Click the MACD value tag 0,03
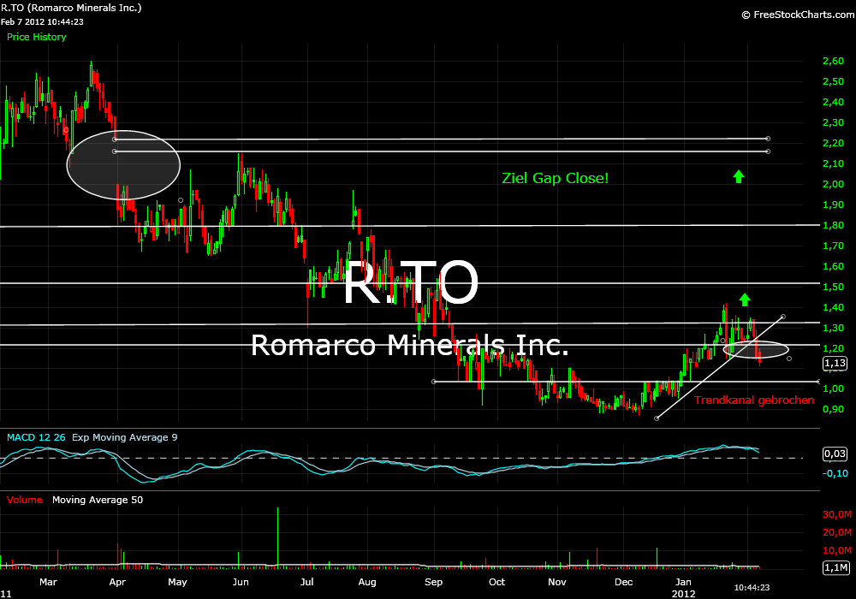Screen dimensions: 856x599 [x=835, y=454]
